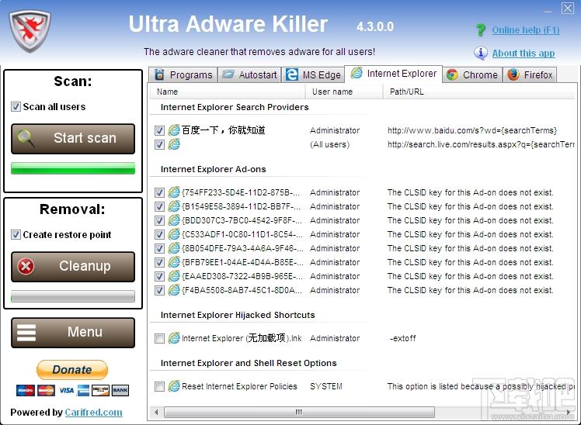Image resolution: width=581 pixels, height=425 pixels.
Task: Uncheck the {B1549E58 add-on checkbox
Action: click(x=159, y=207)
